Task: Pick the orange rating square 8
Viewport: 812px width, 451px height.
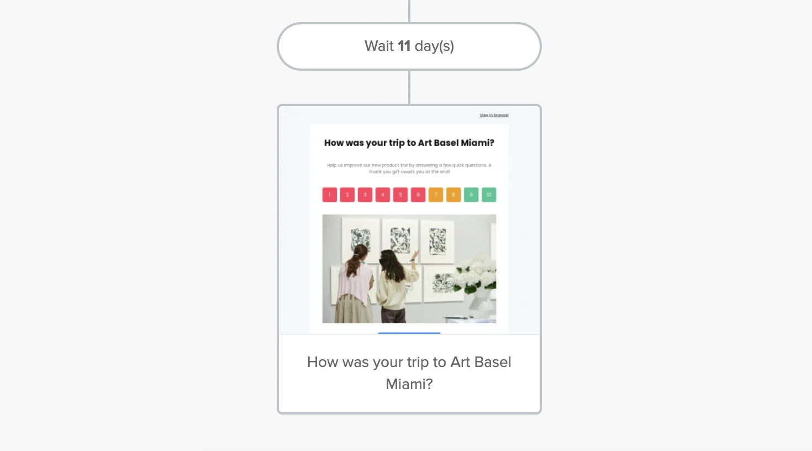Action: click(x=454, y=195)
